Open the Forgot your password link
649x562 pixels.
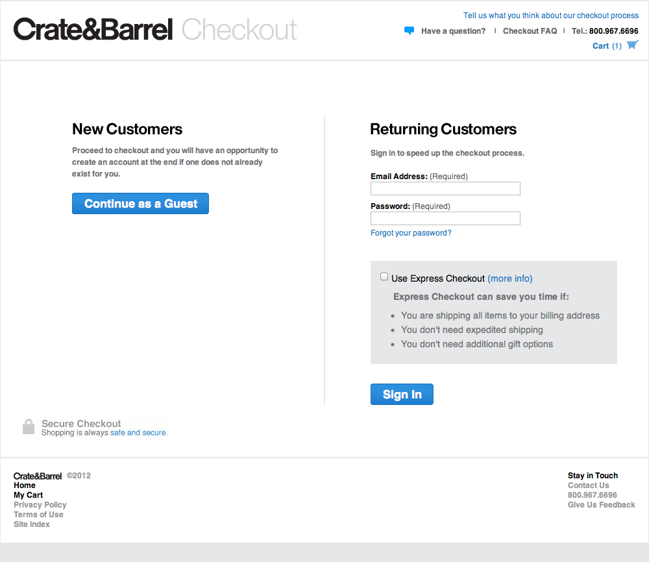pos(411,232)
